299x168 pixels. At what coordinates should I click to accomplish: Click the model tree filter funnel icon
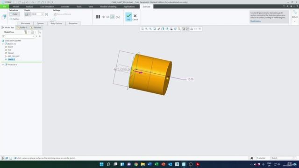pyautogui.click(x=3, y=36)
